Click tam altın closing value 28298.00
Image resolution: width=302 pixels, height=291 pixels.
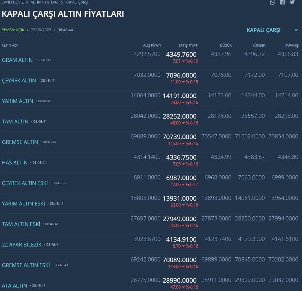click(286, 116)
